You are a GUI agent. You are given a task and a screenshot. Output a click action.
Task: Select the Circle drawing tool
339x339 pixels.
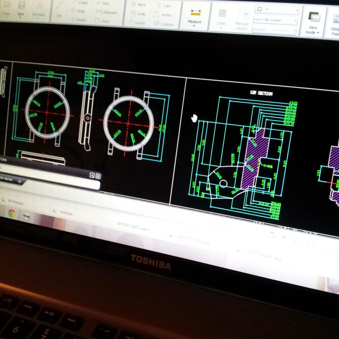[78, 10]
